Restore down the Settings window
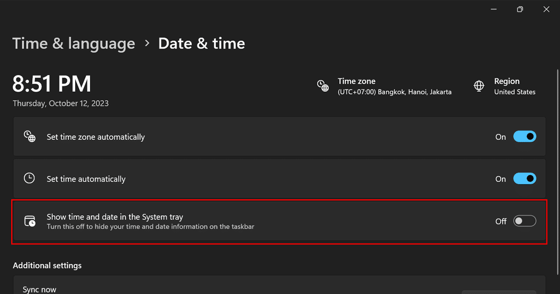The height and width of the screenshot is (294, 560). (520, 9)
